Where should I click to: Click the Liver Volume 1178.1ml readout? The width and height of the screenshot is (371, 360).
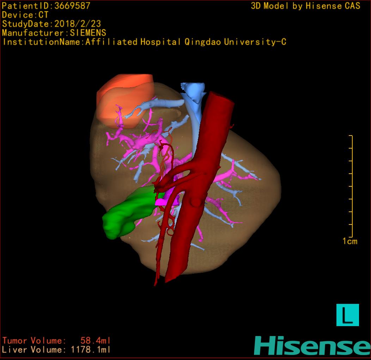click(56, 349)
